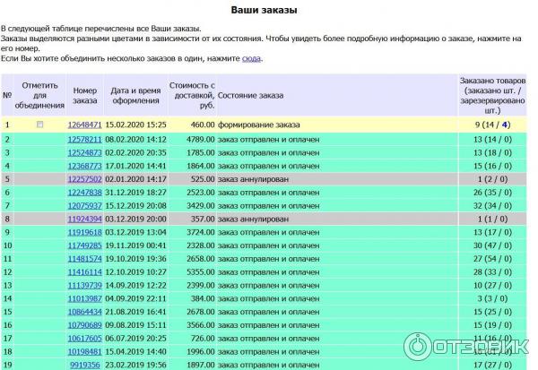Click the quantity cell '1 (1 / 0)'
This screenshot has height=370, width=538.
[492, 219]
